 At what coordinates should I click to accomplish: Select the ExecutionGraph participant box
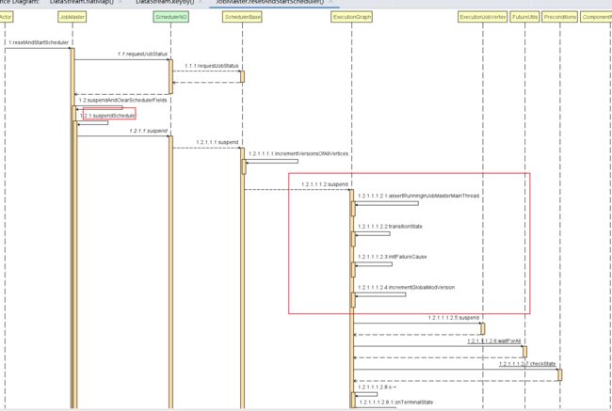(352, 17)
